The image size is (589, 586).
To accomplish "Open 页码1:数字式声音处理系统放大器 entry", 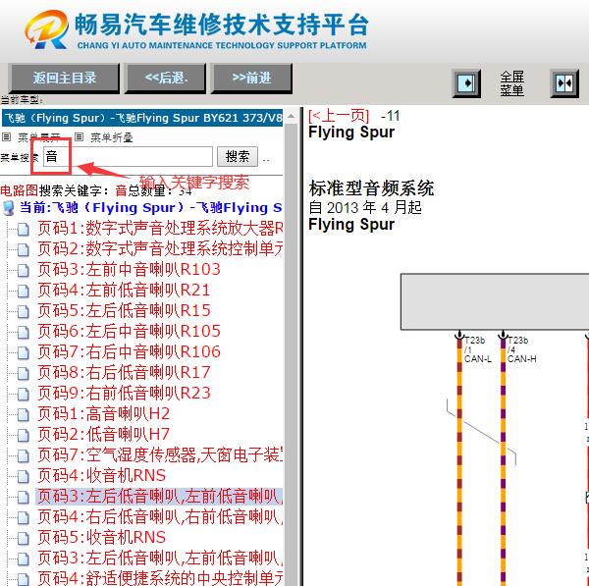I will (x=160, y=228).
